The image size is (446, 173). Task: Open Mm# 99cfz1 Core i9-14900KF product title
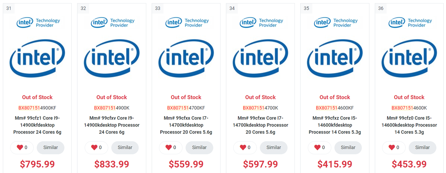(x=37, y=125)
